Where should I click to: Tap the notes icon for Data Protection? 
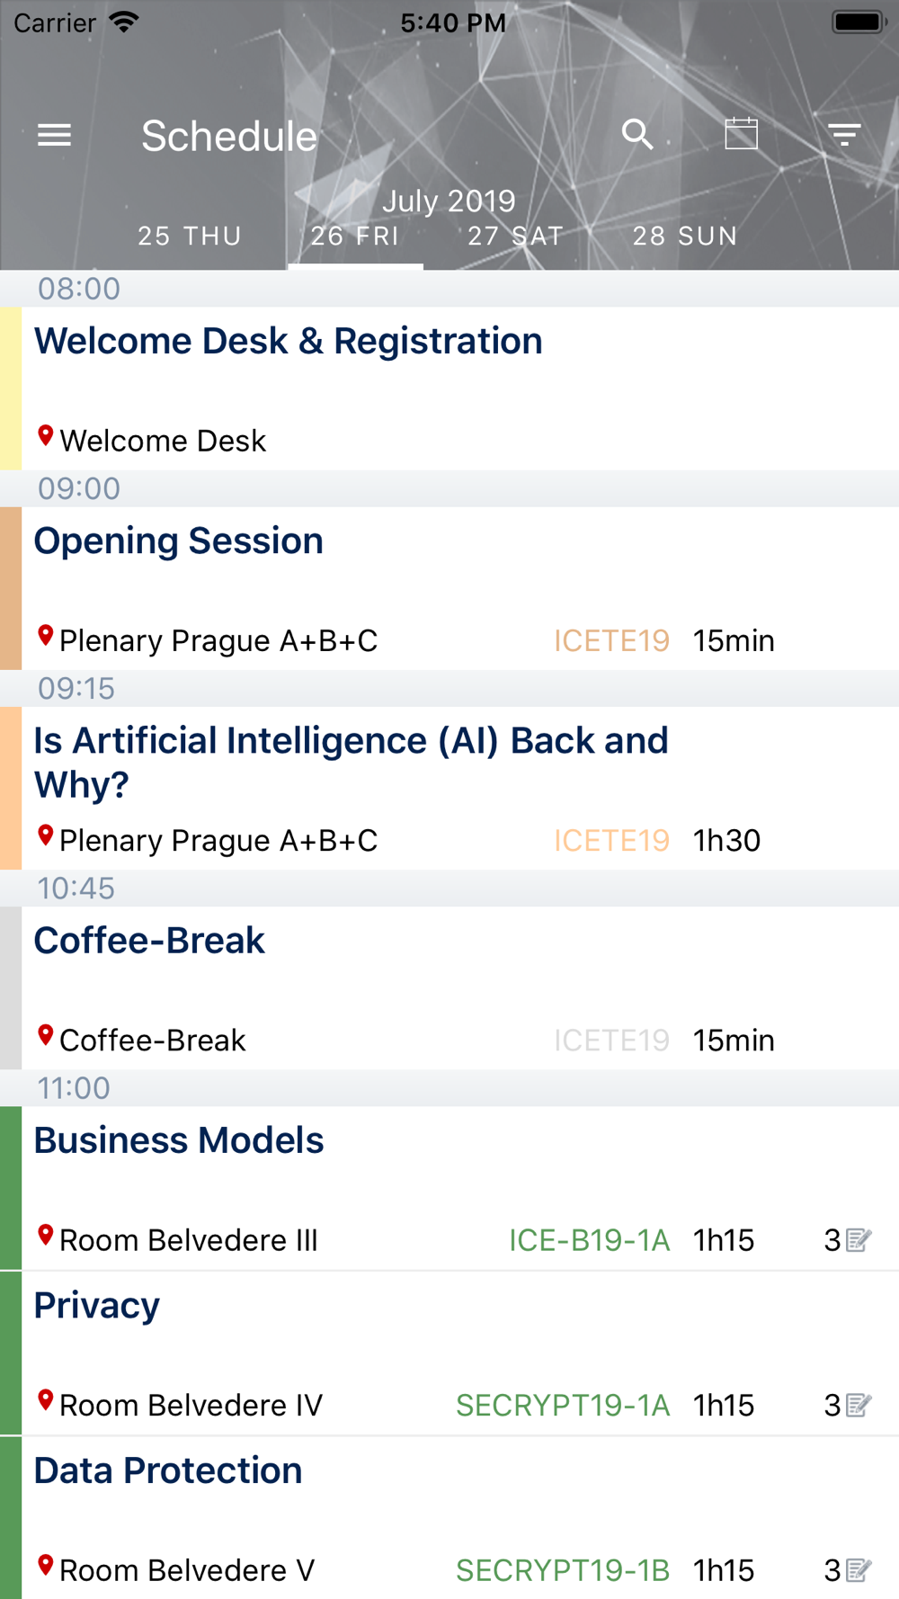pyautogui.click(x=859, y=1570)
